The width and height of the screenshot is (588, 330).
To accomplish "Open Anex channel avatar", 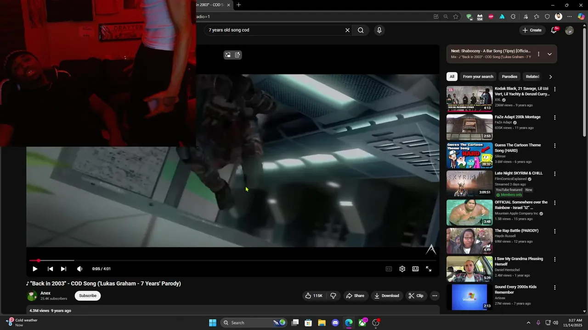I will tap(32, 296).
